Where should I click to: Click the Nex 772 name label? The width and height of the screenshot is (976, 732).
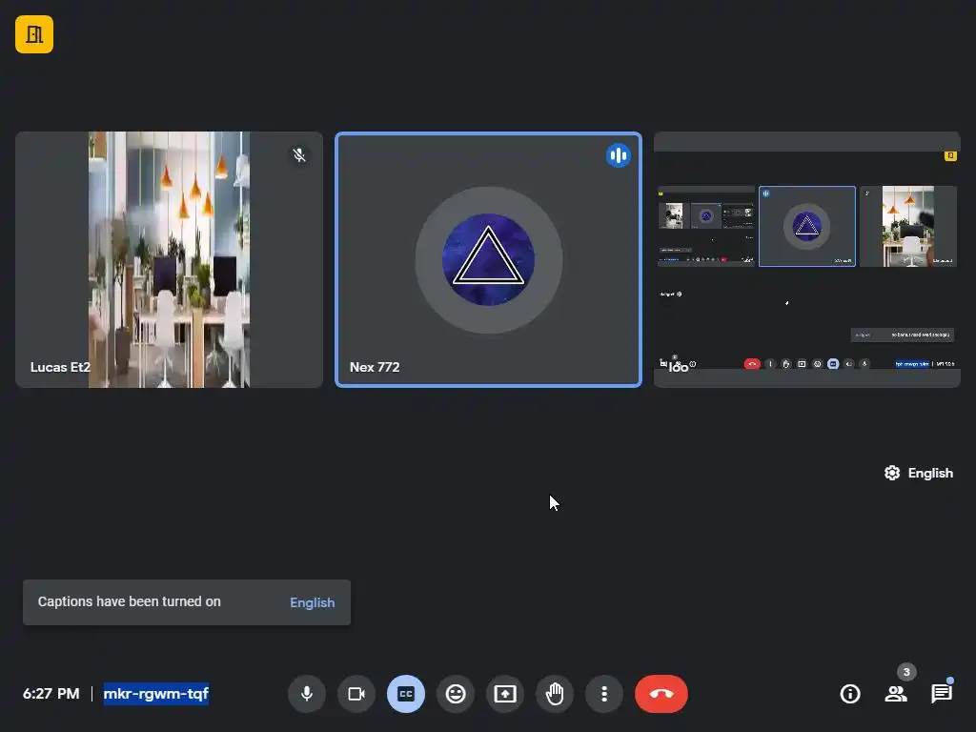click(x=375, y=367)
